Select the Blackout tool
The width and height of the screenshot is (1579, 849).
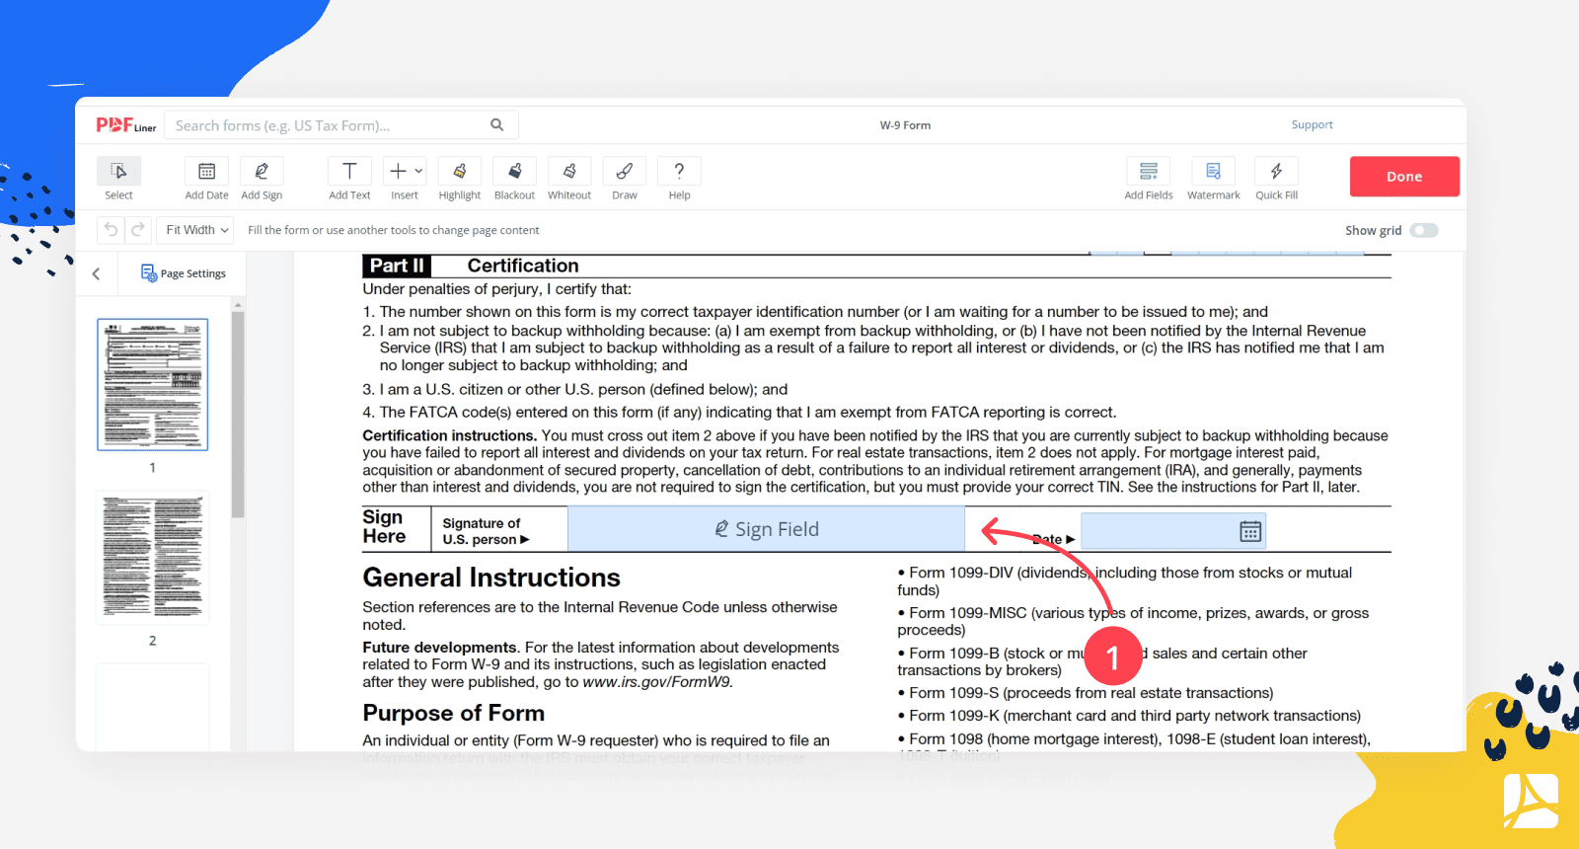(514, 171)
